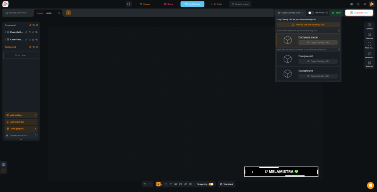Click pencil edit icon for Essential layer
Screen dimensions: 377x192
(26, 32)
